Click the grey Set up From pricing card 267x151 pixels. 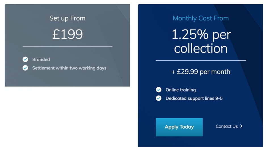67,45
